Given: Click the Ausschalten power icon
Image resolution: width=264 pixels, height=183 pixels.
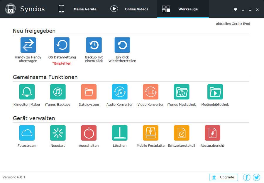Looking at the screenshot, I should [x=89, y=133].
